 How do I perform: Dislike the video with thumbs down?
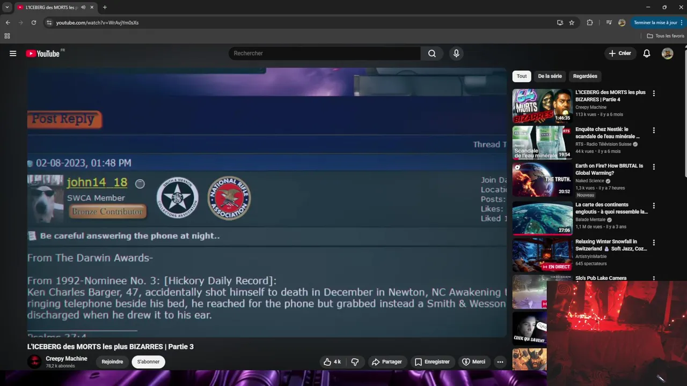(x=355, y=362)
